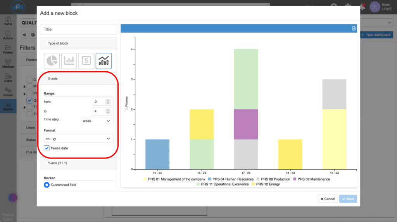Screen dimensions: 397x222
Task: Expand the Format dropdown showing nn - yy
Action: tap(78, 138)
